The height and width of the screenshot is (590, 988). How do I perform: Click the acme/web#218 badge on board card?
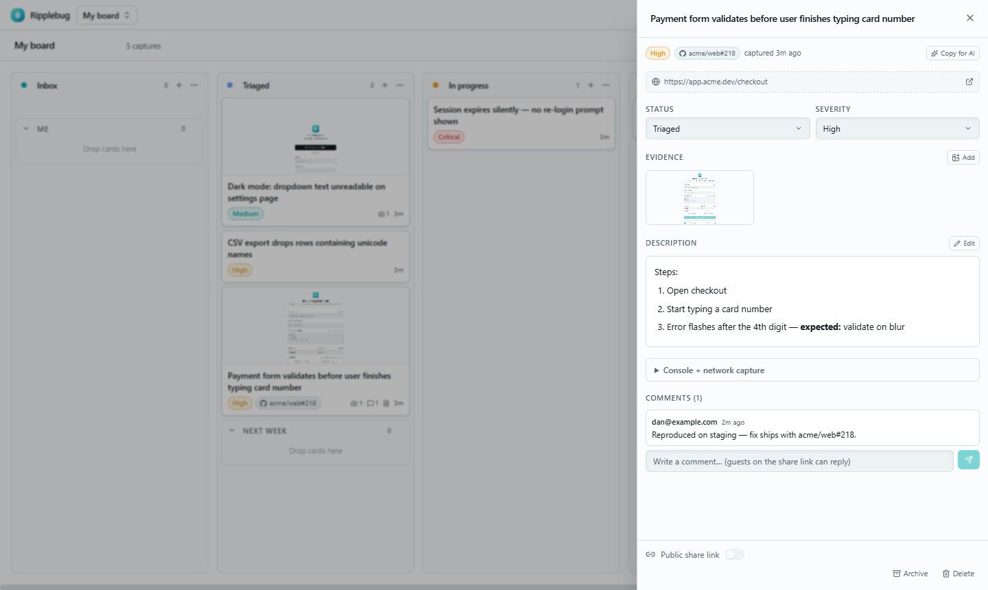[x=288, y=403]
